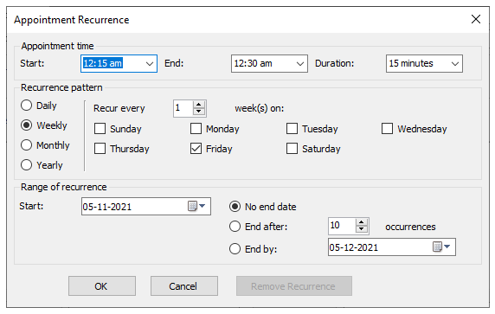Increase the End after occurrences count

point(362,222)
